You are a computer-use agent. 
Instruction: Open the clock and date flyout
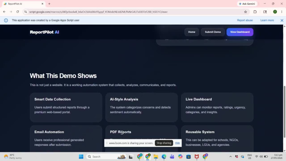coord(277,156)
